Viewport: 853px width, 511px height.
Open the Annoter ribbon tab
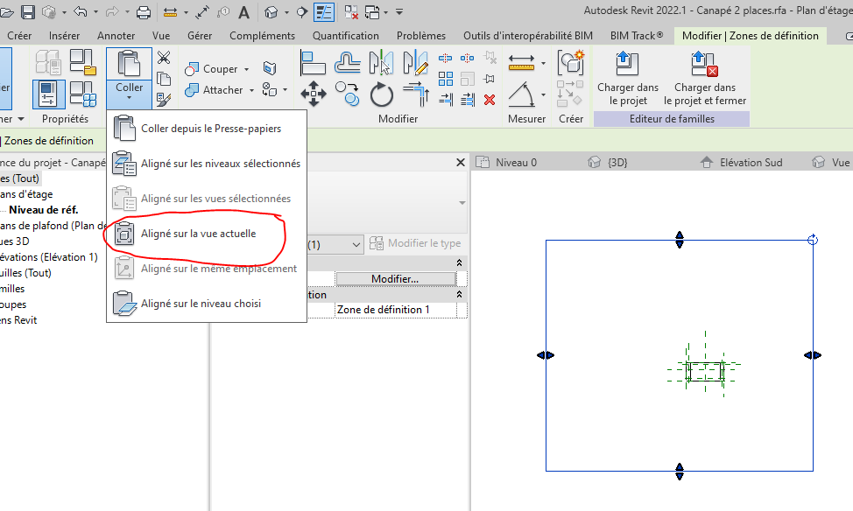[116, 36]
